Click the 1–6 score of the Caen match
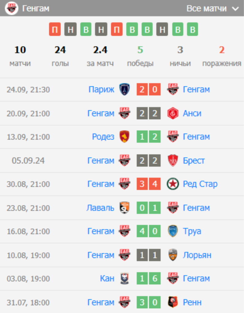 pyautogui.click(x=148, y=279)
